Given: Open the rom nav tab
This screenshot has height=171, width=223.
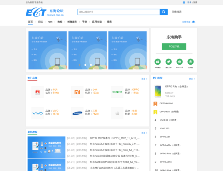Looking at the screenshot, I should [x=50, y=22].
